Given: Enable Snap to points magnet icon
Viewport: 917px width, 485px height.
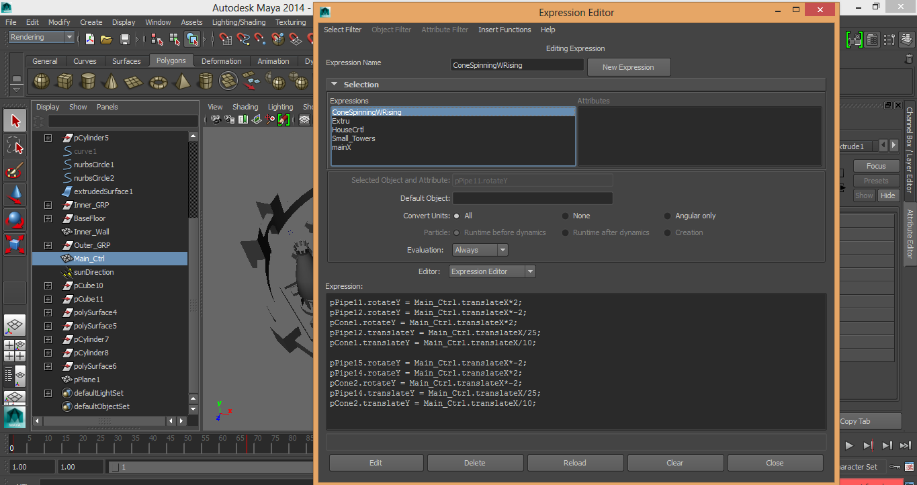Looking at the screenshot, I should [x=261, y=38].
